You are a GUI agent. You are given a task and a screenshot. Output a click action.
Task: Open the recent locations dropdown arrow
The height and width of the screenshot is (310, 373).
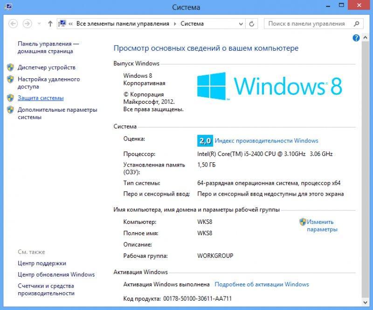tap(39, 24)
